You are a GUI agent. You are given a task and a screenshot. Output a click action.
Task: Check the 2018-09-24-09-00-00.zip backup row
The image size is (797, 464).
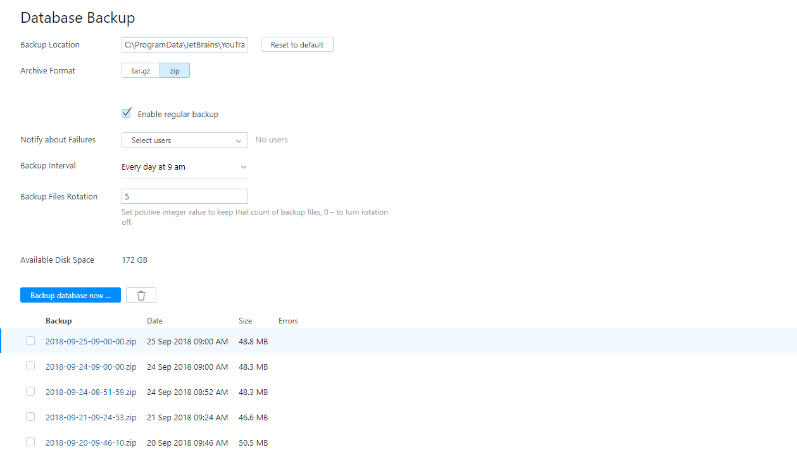(x=30, y=366)
